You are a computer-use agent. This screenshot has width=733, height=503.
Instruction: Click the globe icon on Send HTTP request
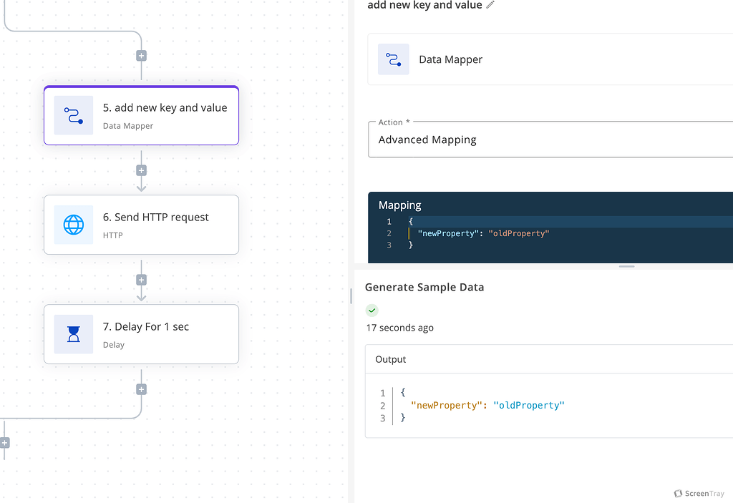[74, 225]
